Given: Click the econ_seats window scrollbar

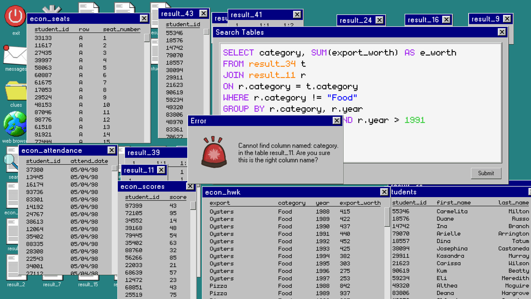Looking at the screenshot, I should (147, 83).
